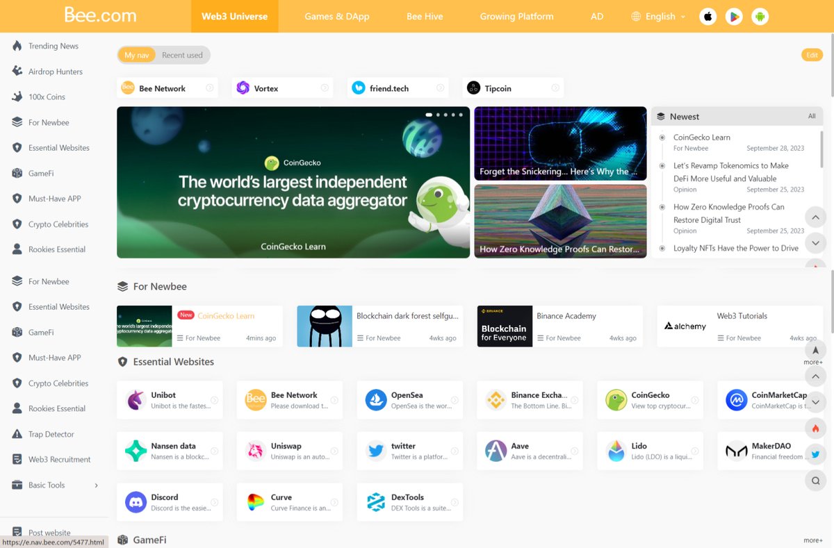Screen dimensions: 834x548
Task: Click the Bee.com logo
Action: (x=100, y=15)
